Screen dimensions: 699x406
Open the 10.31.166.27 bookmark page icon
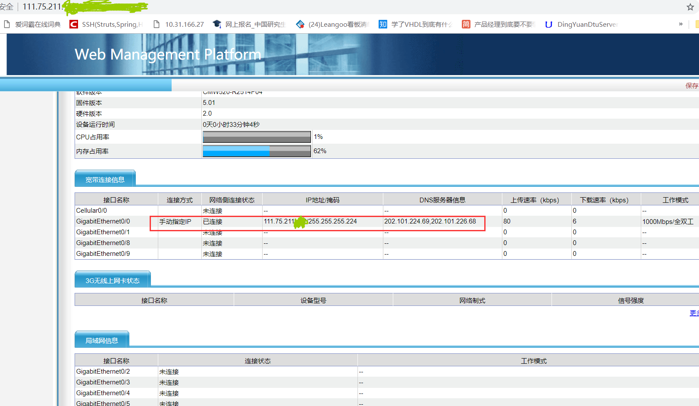click(157, 24)
